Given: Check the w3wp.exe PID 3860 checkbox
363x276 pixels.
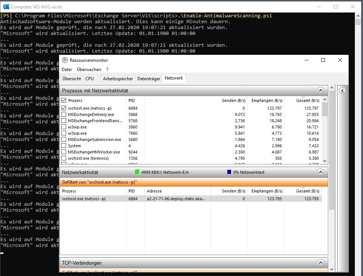Looking at the screenshot, I should pos(64,127).
